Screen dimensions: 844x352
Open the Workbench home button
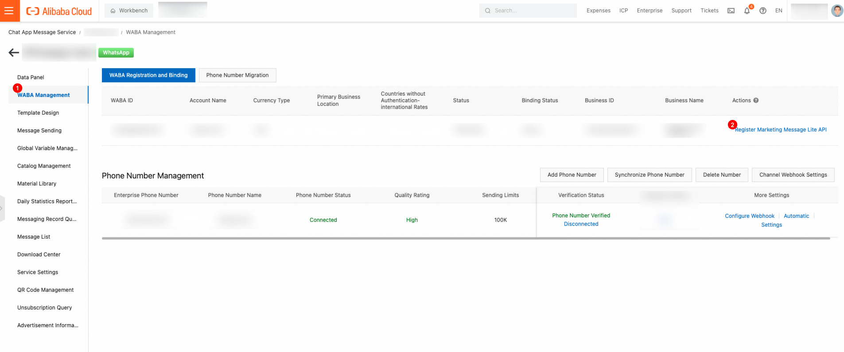(x=129, y=11)
